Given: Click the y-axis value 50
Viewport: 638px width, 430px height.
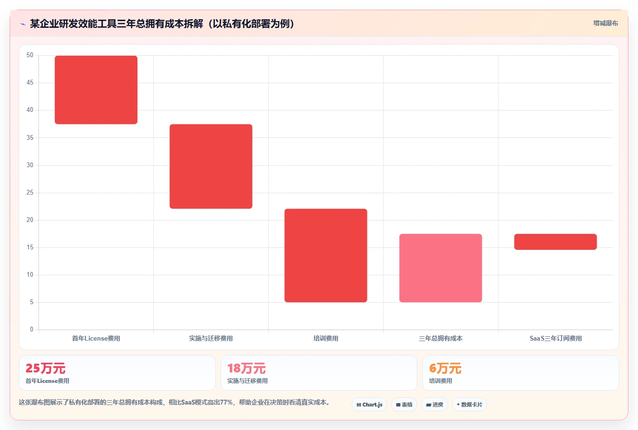Looking at the screenshot, I should tap(30, 55).
